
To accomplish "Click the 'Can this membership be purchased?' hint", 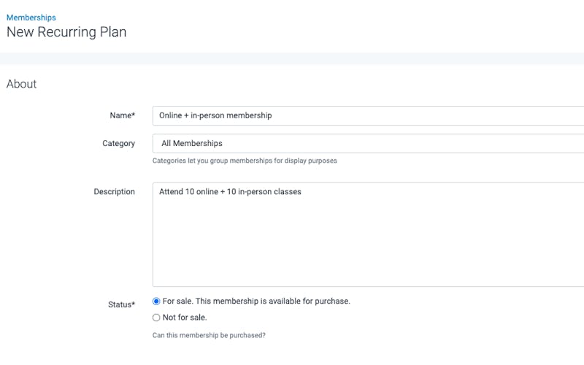I will (x=209, y=335).
